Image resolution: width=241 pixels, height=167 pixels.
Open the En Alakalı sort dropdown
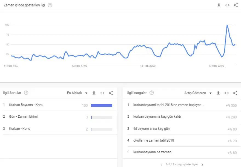(77, 93)
